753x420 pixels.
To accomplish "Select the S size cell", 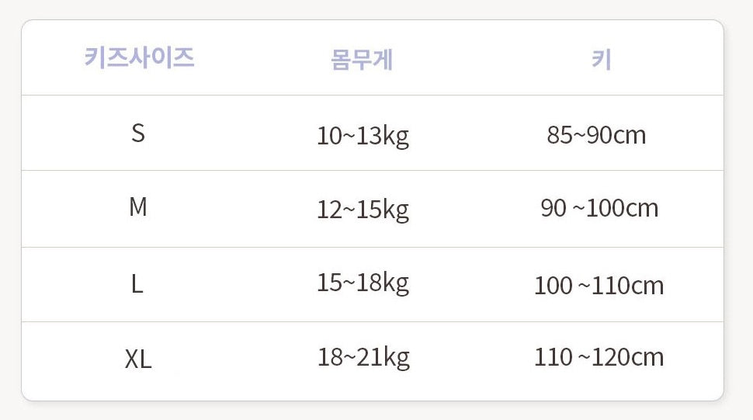I will 138,133.
